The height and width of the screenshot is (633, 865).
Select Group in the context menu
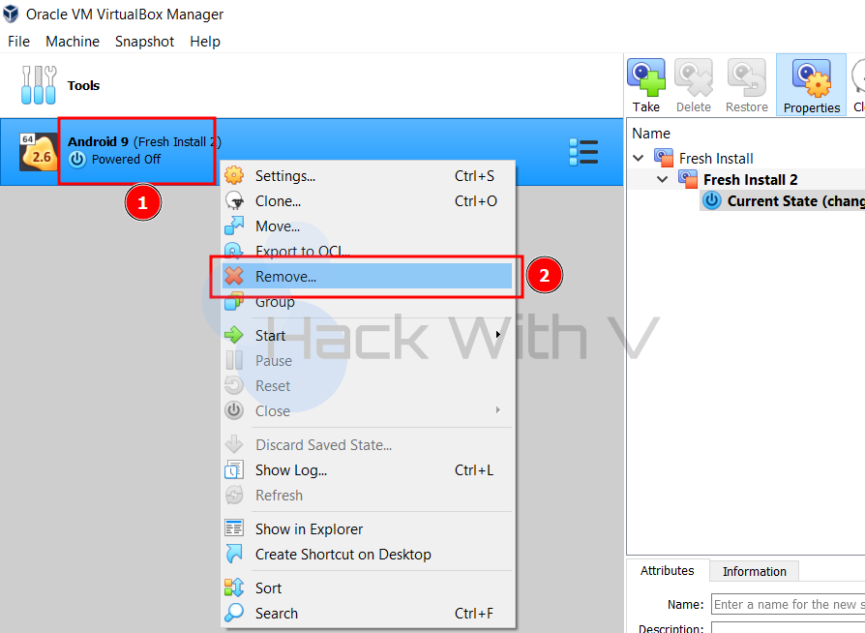[367, 302]
